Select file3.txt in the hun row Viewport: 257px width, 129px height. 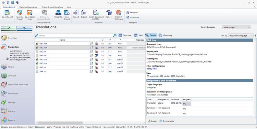43,52
